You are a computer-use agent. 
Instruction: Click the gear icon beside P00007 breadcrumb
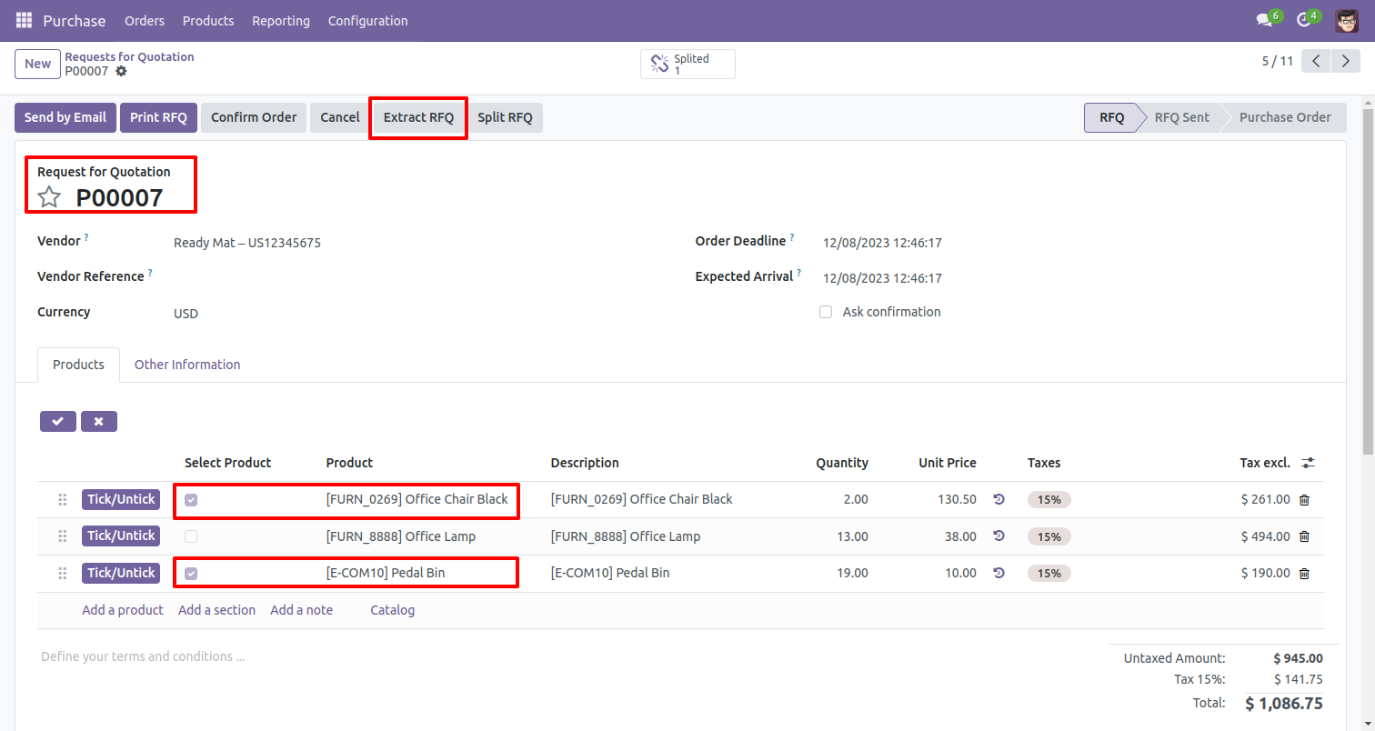coord(121,71)
